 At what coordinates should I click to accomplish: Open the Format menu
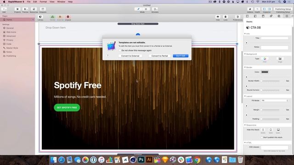click(43, 2)
